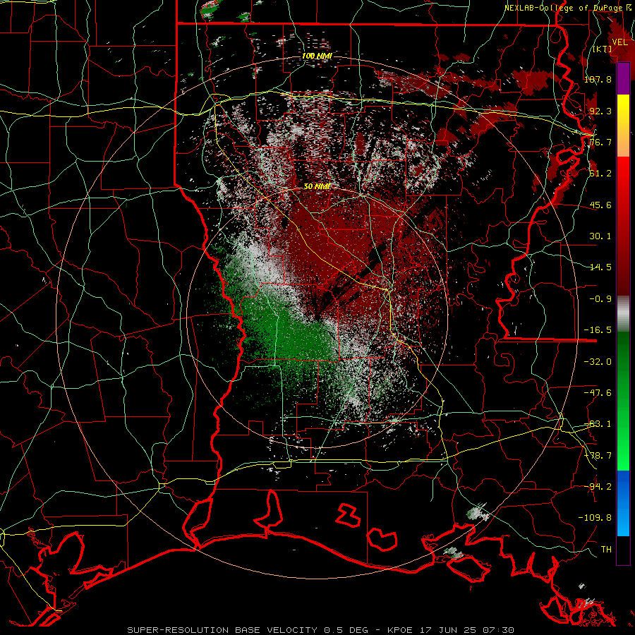635x635 pixels.
Task: Click the 107.8 velocity scale value
Action: pos(598,79)
